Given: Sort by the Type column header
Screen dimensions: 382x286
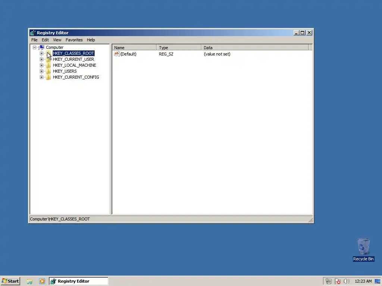Looking at the screenshot, I should pyautogui.click(x=179, y=47).
